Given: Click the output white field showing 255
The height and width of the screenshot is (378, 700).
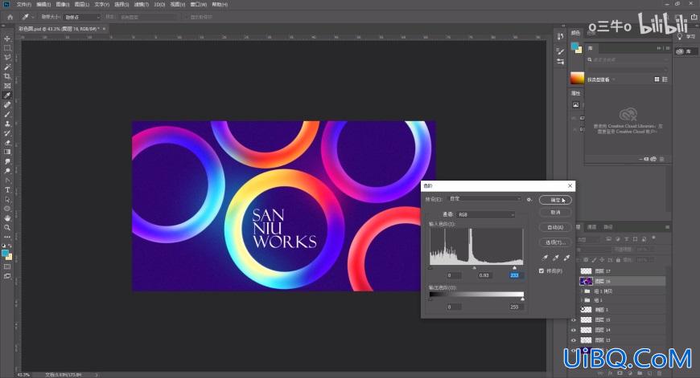Looking at the screenshot, I should pyautogui.click(x=515, y=307).
